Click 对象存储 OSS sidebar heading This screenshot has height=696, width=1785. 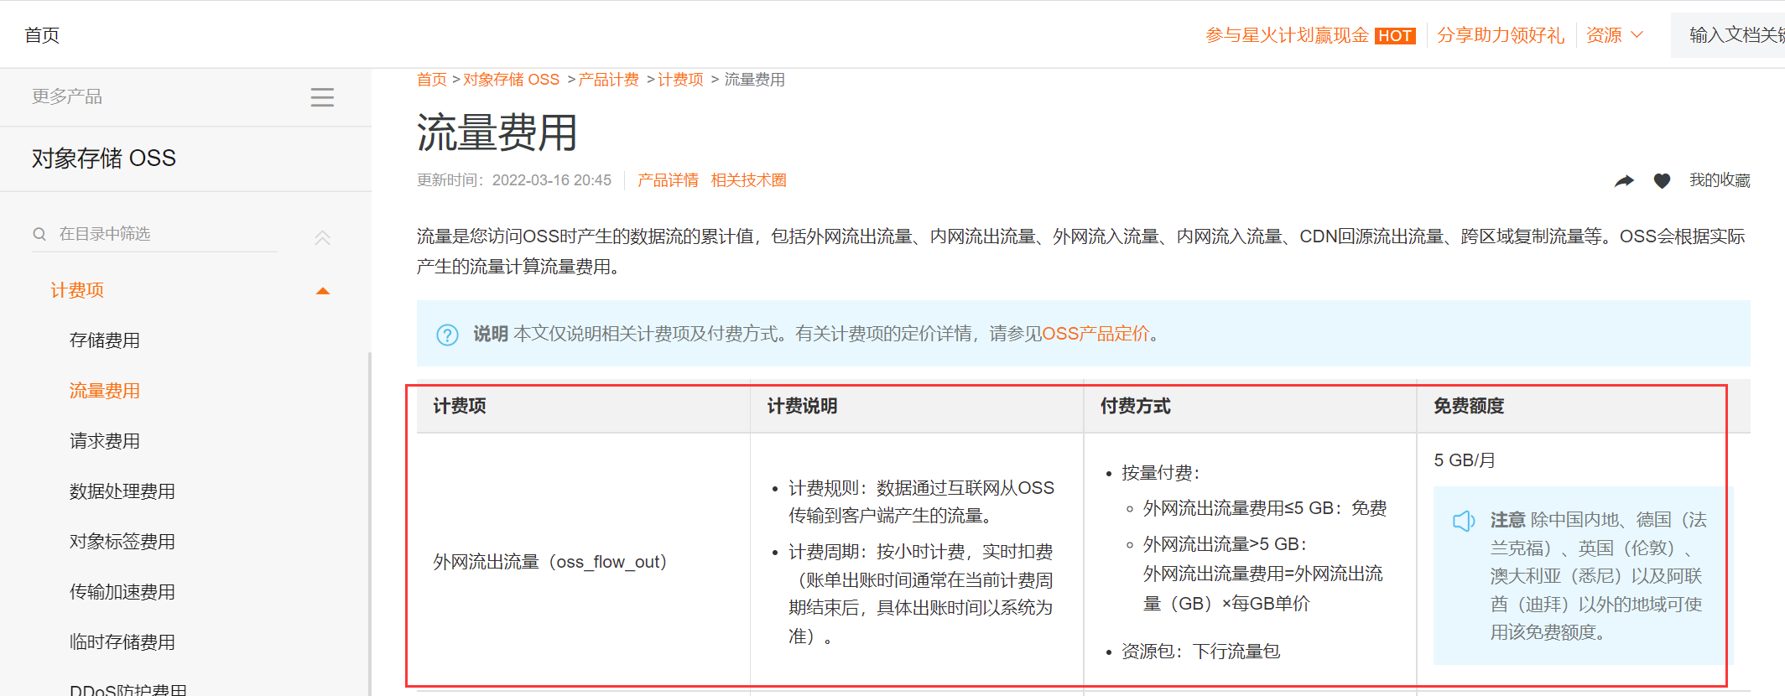[104, 158]
